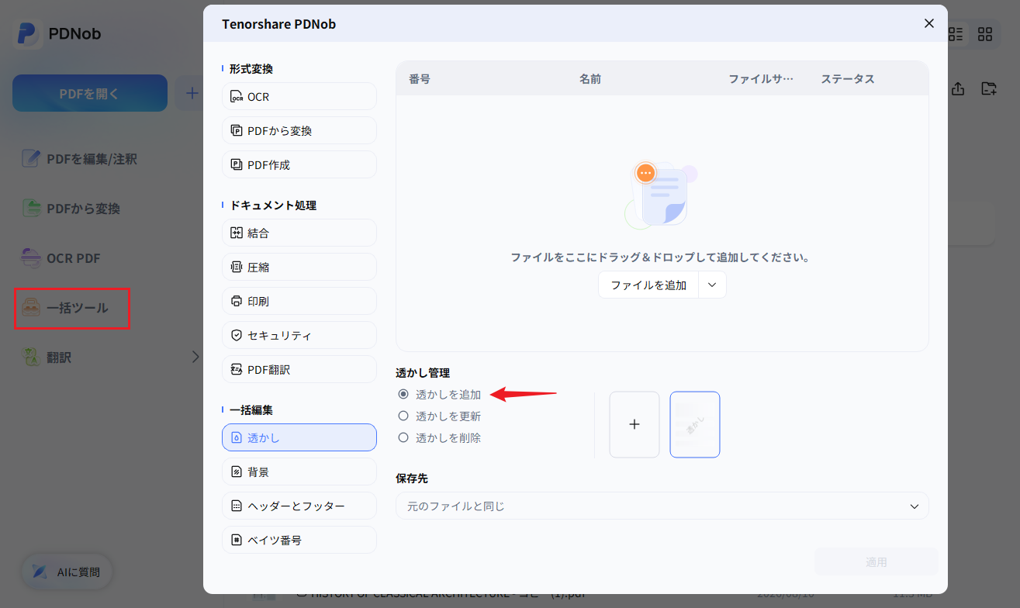
Task: Click the plus button beside PDFを開く
Action: (x=191, y=93)
